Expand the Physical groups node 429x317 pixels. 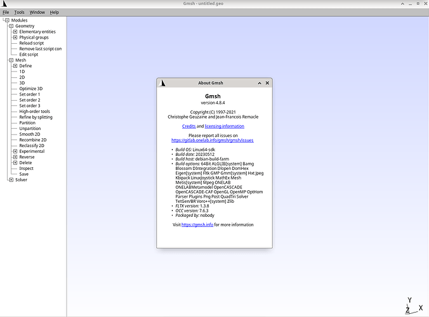pyautogui.click(x=15, y=37)
